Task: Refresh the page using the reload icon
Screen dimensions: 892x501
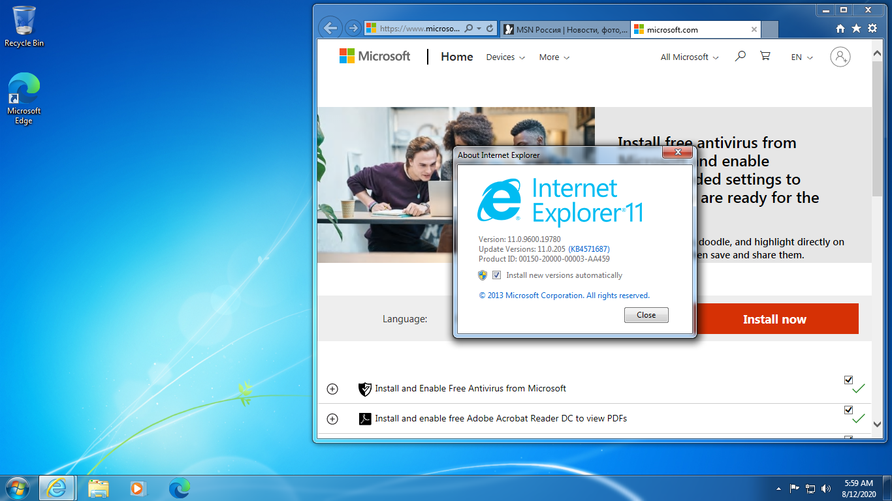Action: click(x=491, y=29)
